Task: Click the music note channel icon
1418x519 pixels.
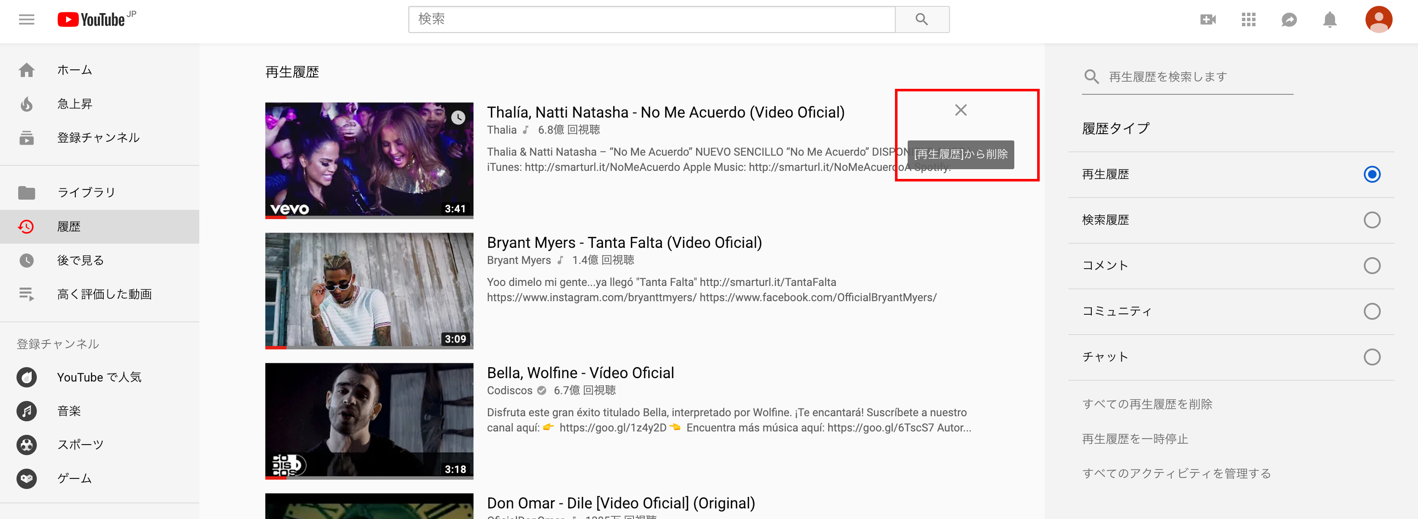Action: tap(26, 411)
